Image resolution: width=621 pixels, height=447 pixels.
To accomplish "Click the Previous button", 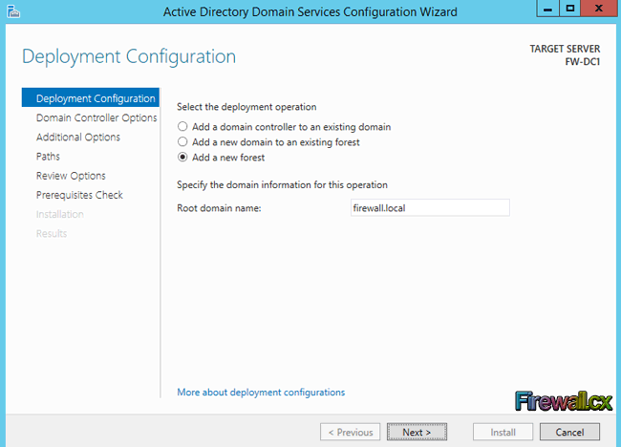I will [x=350, y=432].
